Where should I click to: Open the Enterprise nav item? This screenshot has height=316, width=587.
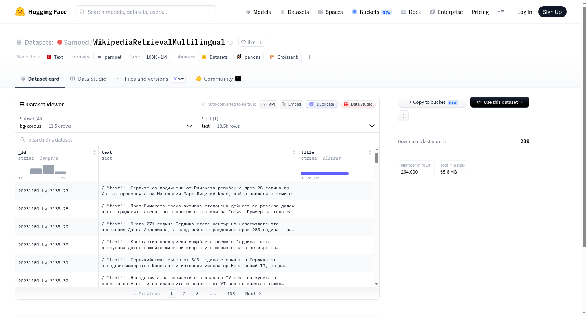pos(446,12)
